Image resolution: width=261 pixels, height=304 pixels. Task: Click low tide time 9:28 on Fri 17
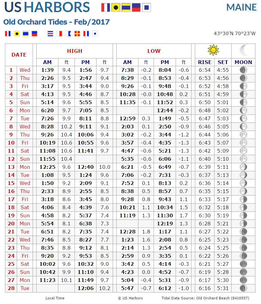pos(128,199)
